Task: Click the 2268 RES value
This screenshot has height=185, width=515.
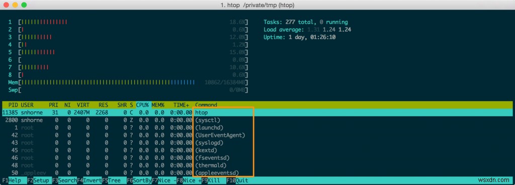Action: coord(102,113)
